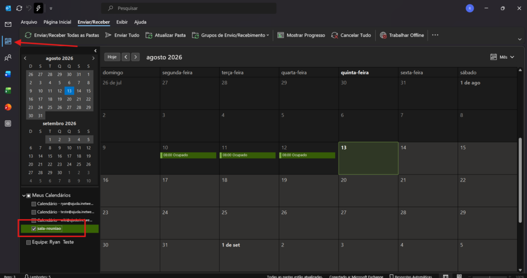Click Lembretes: 5 in status bar
This screenshot has height=278, width=527.
[38, 276]
